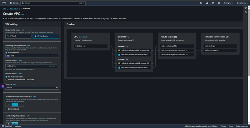
Task: Click Services menu label in top bar
Action: coord(16,3)
